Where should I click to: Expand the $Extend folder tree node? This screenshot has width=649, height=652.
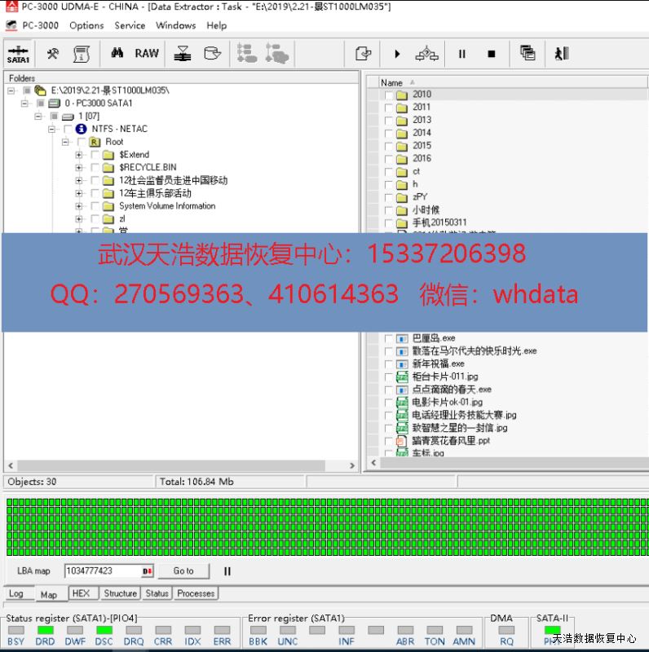(79, 155)
